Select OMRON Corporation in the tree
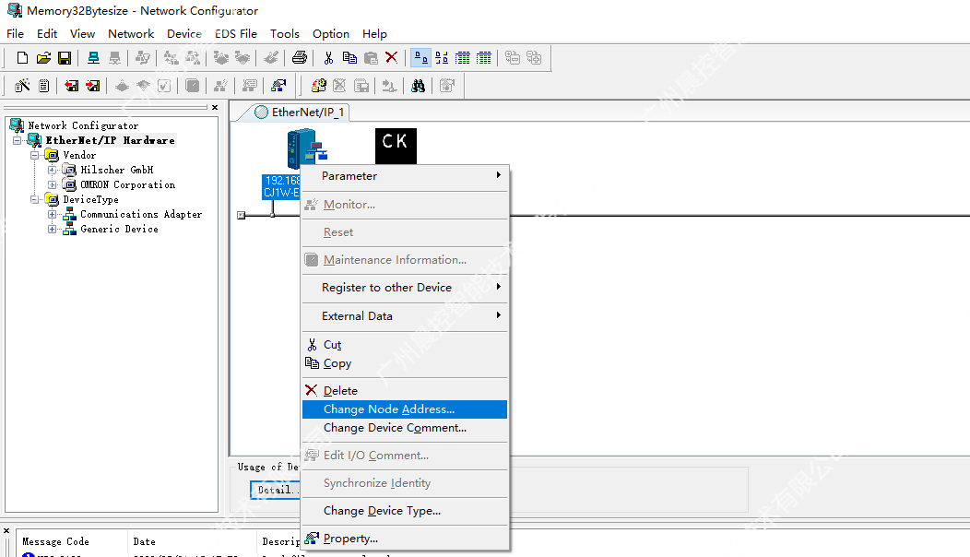 [127, 185]
